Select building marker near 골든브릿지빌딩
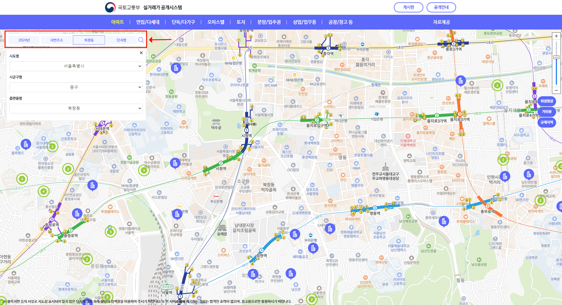 point(93,186)
